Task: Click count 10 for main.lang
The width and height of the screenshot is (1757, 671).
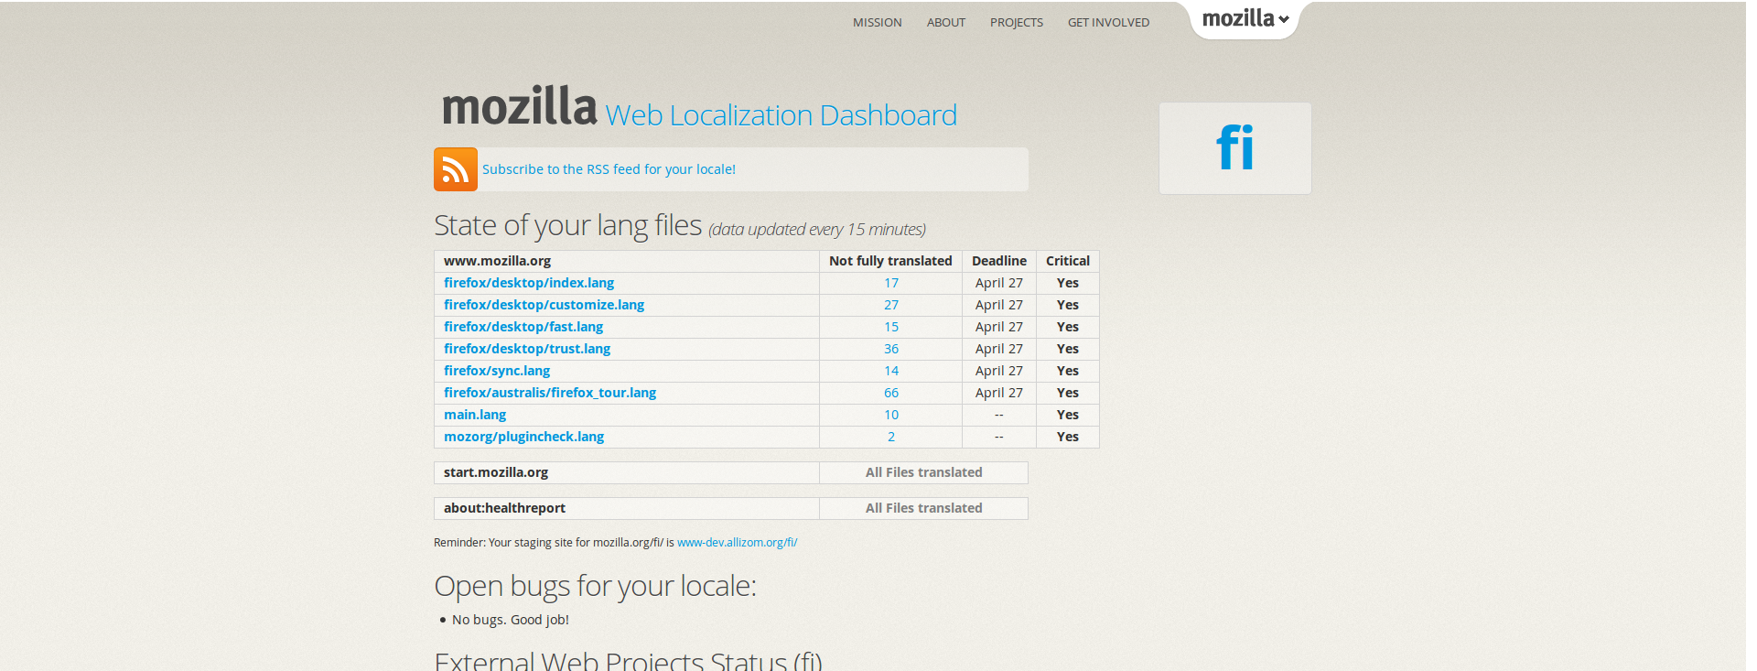Action: point(891,415)
